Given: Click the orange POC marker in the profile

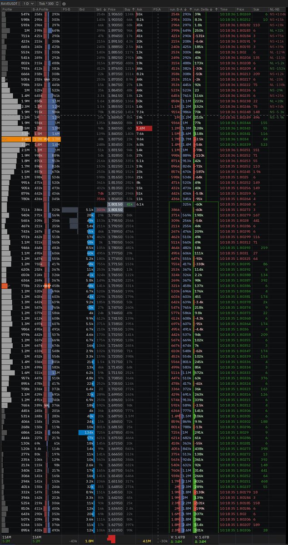Looking at the screenshot, I should click(x=15, y=139).
